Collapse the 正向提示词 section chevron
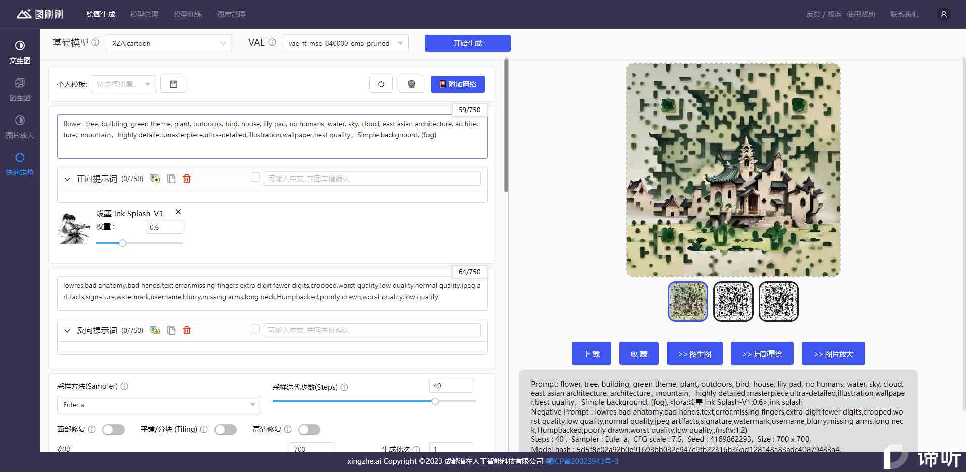Image resolution: width=966 pixels, height=472 pixels. (x=67, y=179)
